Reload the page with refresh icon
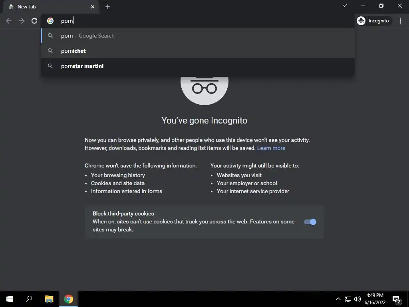The image size is (409, 307). click(x=34, y=21)
